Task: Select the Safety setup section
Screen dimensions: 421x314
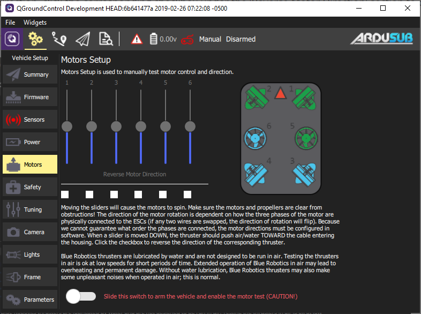Action: pos(30,187)
